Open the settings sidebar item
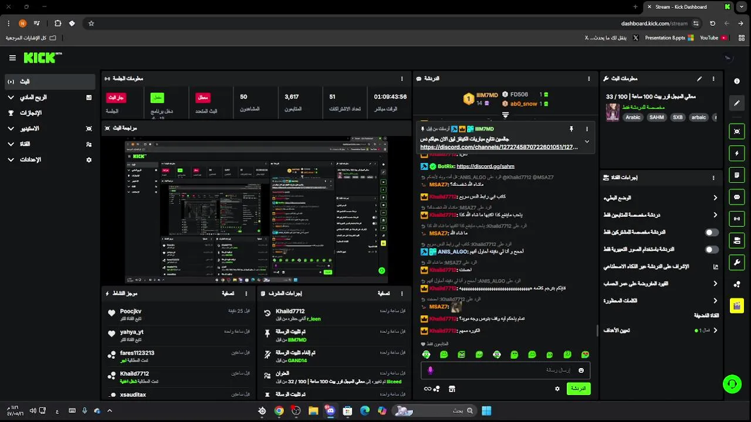The width and height of the screenshot is (751, 422). [49, 159]
